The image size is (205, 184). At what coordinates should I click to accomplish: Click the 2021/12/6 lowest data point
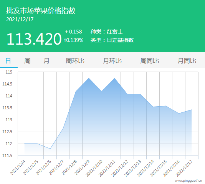point(50,149)
